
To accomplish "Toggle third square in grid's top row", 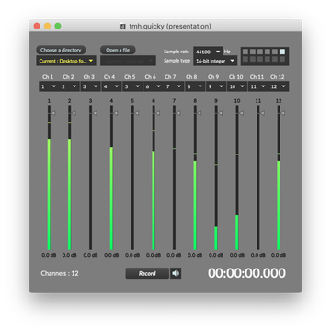I will click(x=260, y=52).
